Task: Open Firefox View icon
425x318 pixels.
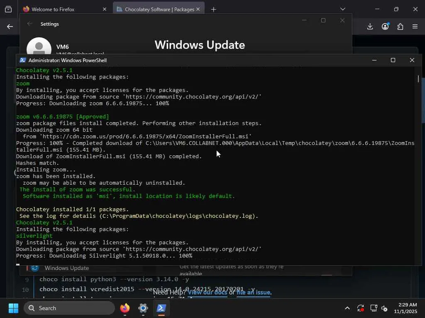Action: 8,10
